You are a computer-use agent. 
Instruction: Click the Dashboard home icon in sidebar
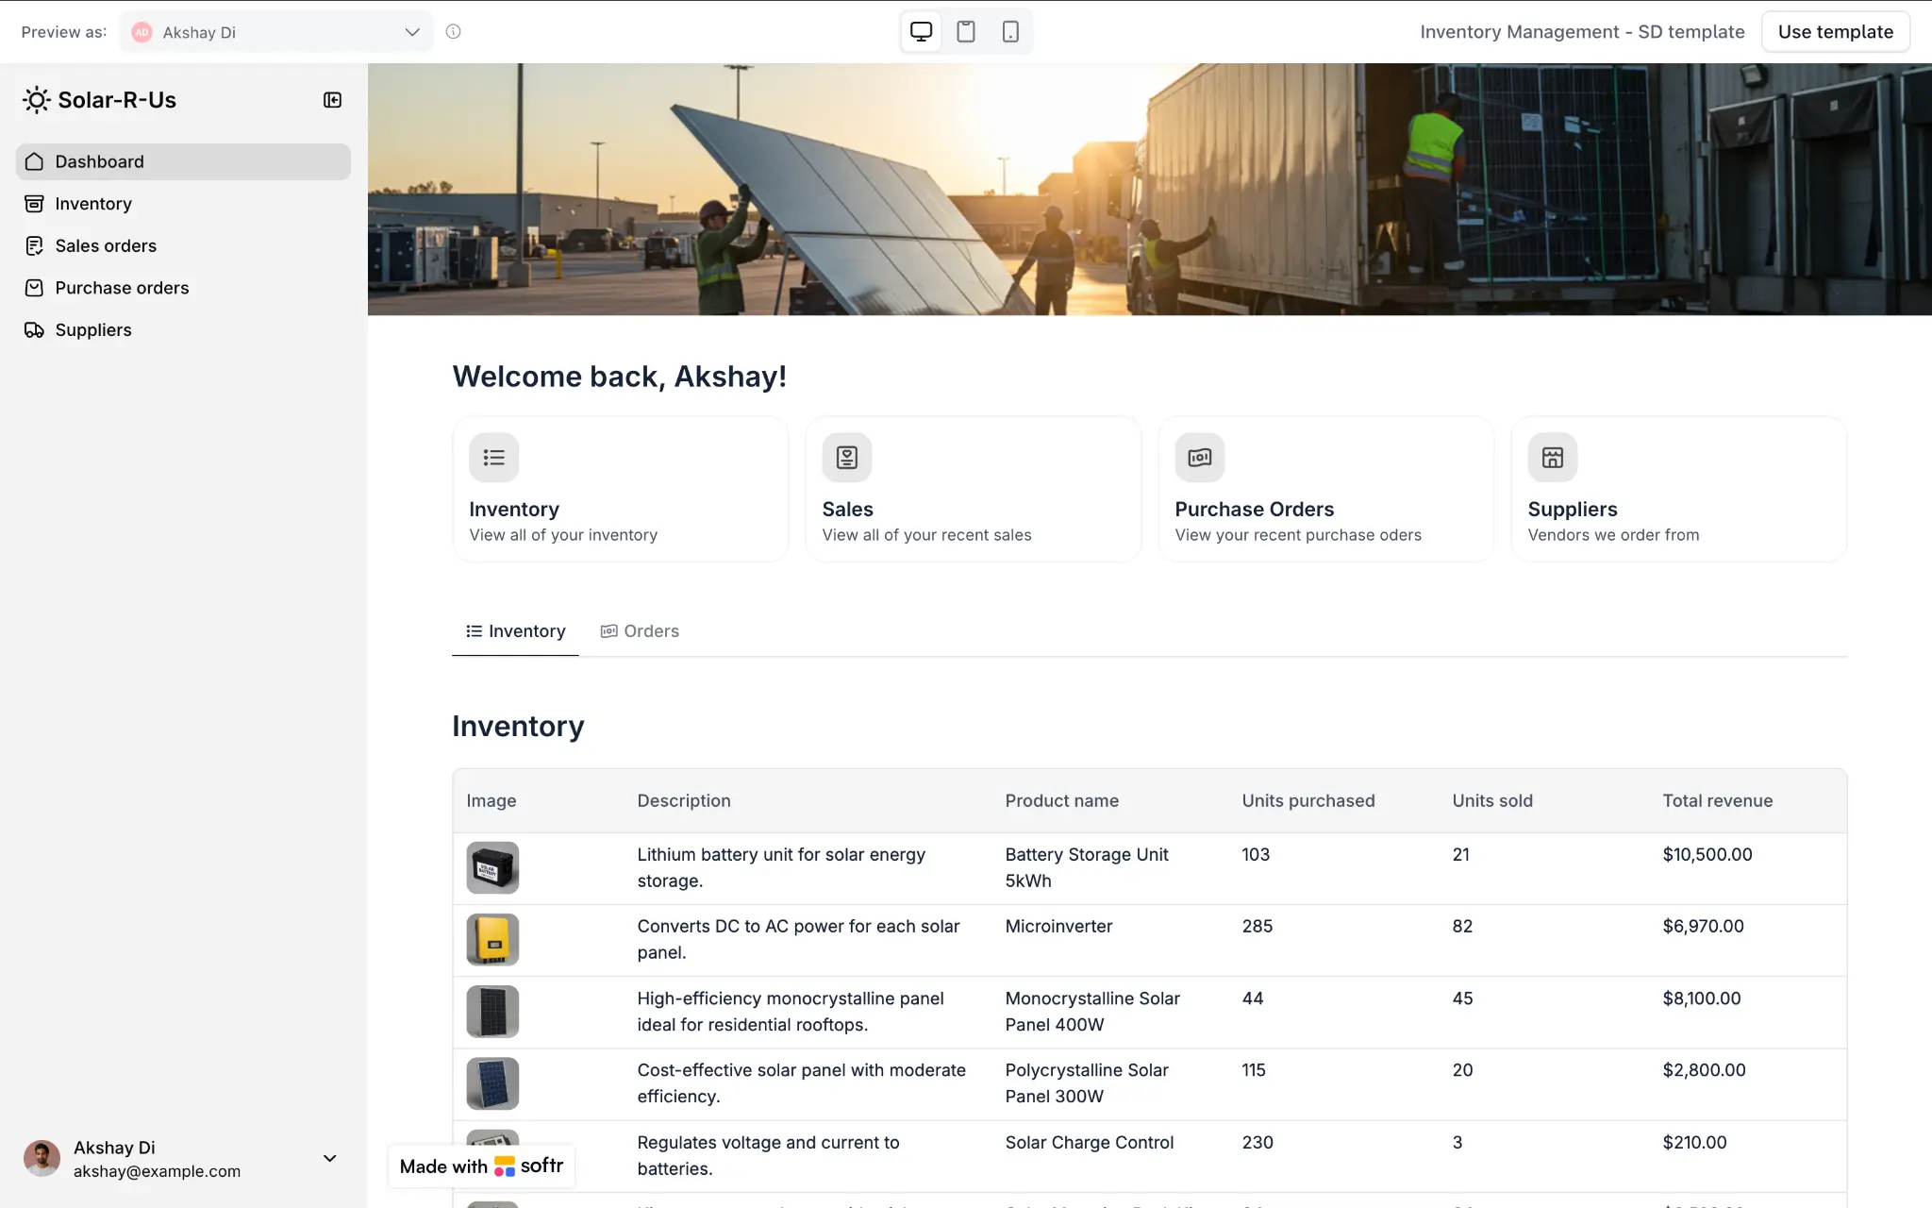point(34,161)
